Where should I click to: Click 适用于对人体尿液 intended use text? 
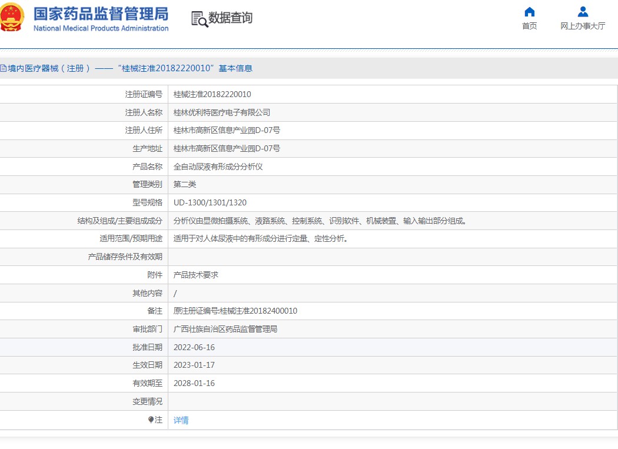pos(261,238)
